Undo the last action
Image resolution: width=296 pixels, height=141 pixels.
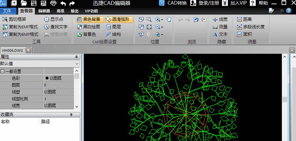point(63,3)
